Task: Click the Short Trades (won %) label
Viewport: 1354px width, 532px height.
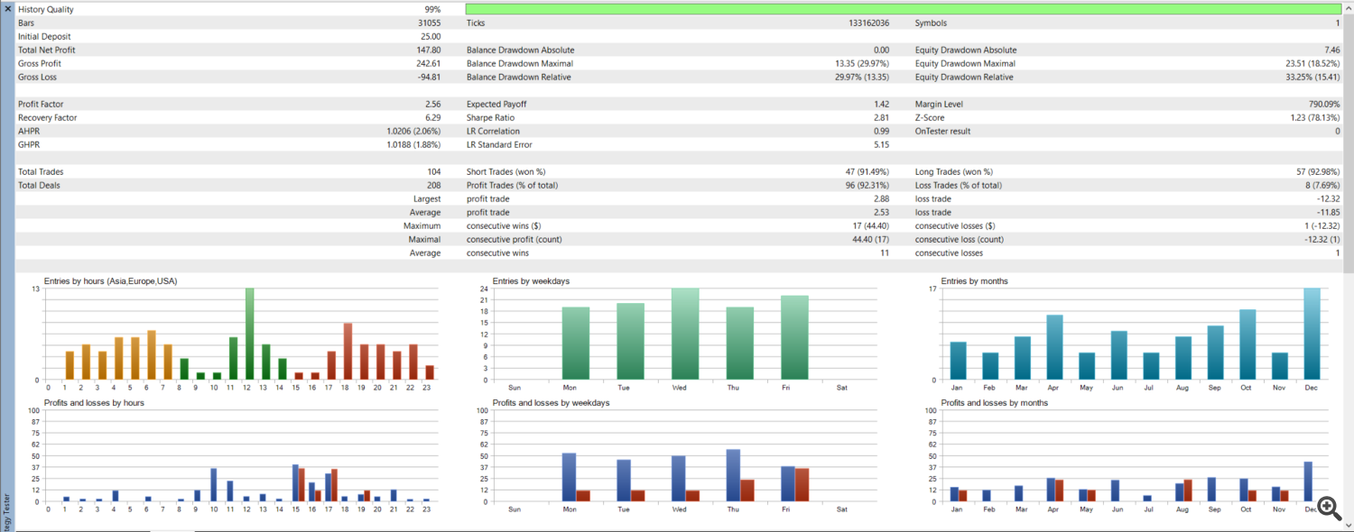Action: pos(505,172)
